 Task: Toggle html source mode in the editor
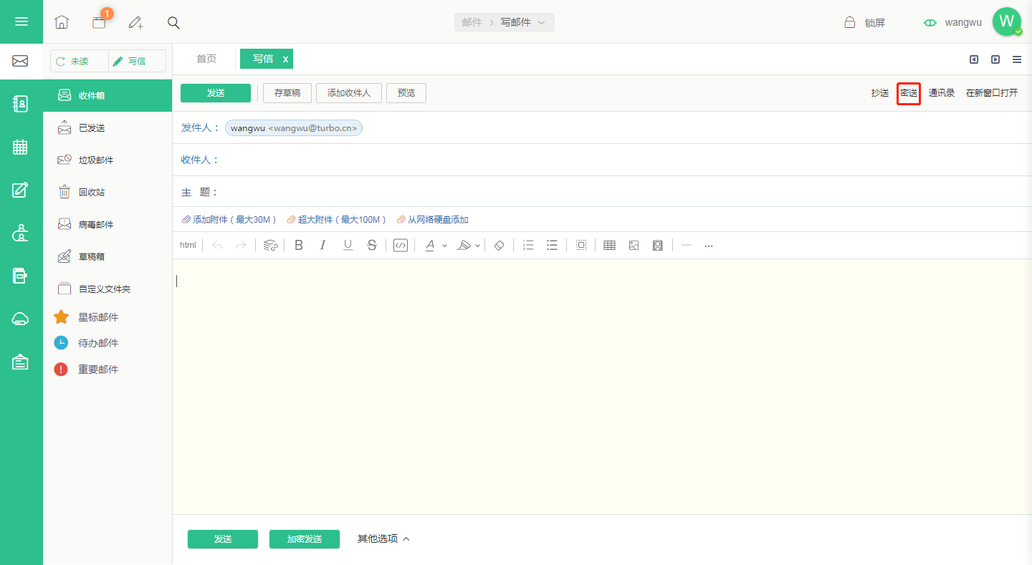coord(188,246)
